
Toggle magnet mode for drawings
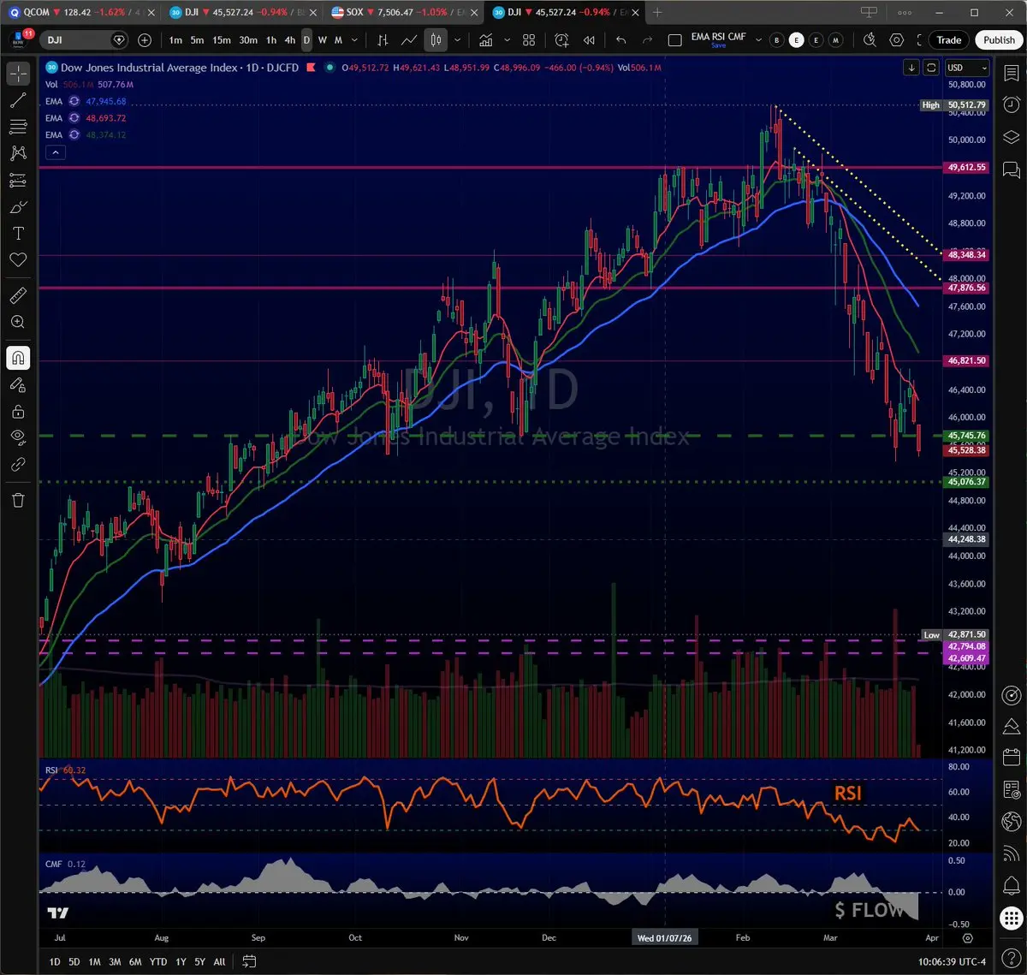18,358
